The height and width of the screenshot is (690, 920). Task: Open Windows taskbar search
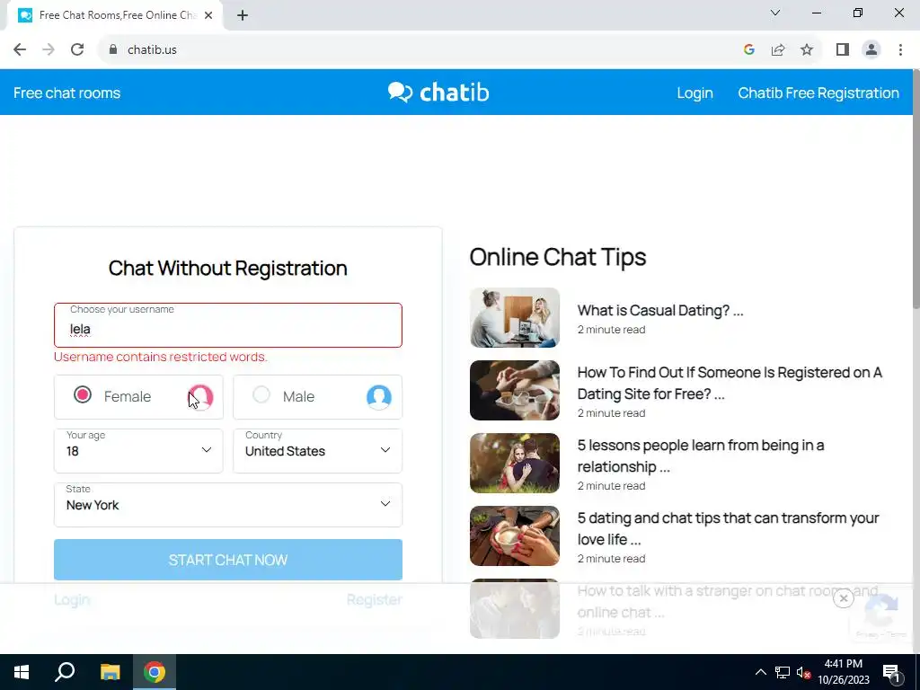[x=65, y=672]
